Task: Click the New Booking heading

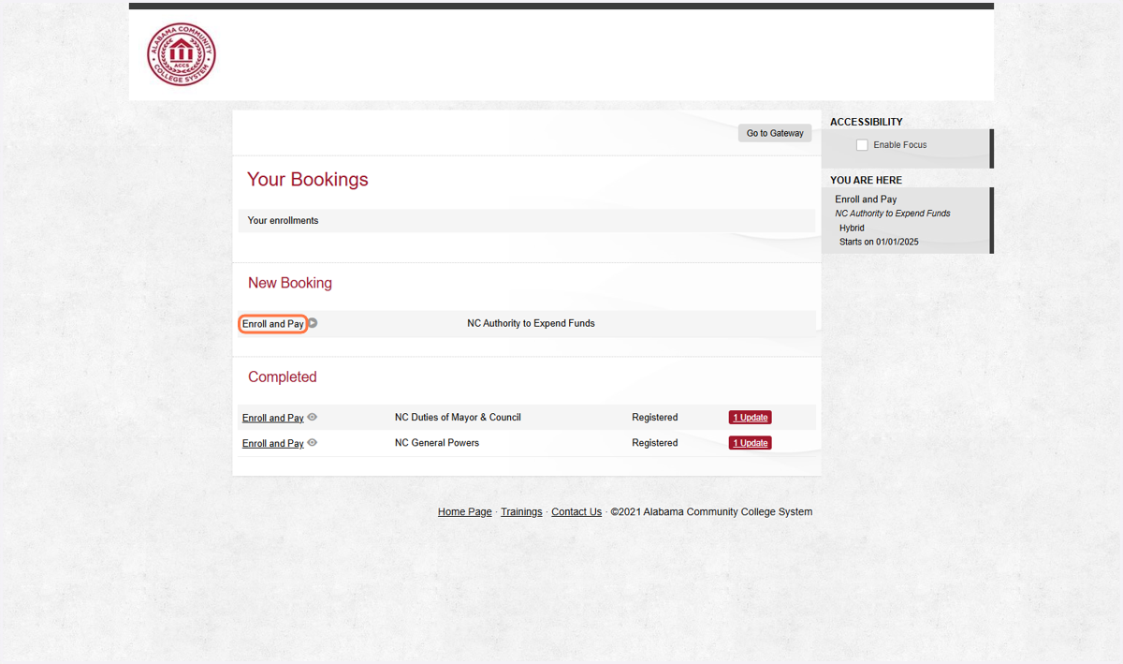Action: click(290, 283)
